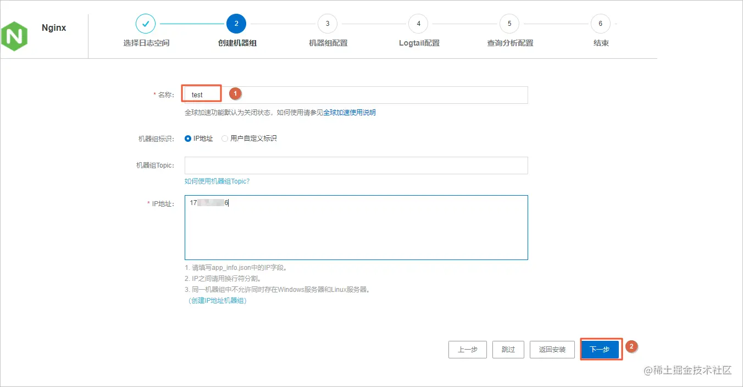The image size is (743, 387).
Task: Focus the 机器组Topic input field
Action: [x=356, y=165]
